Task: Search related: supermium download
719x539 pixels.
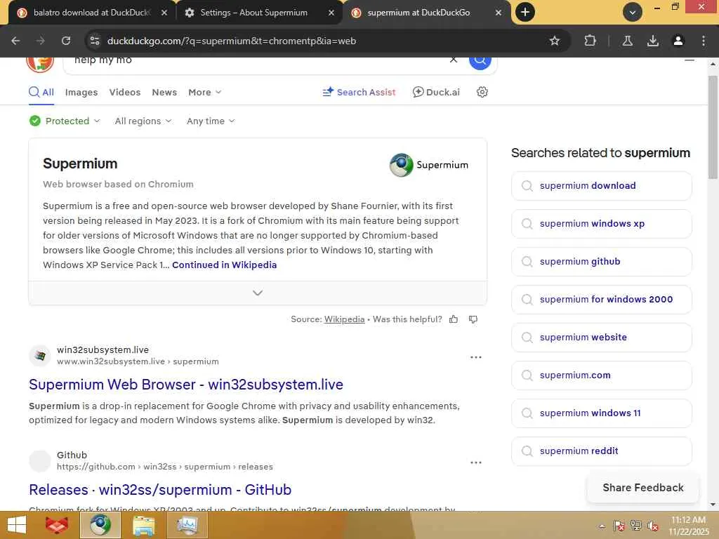Action: tap(601, 185)
